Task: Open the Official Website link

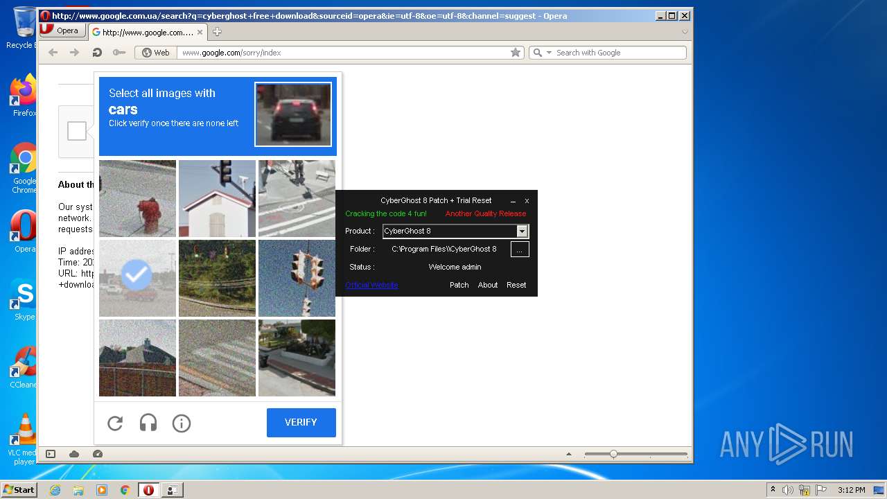Action: click(x=371, y=285)
